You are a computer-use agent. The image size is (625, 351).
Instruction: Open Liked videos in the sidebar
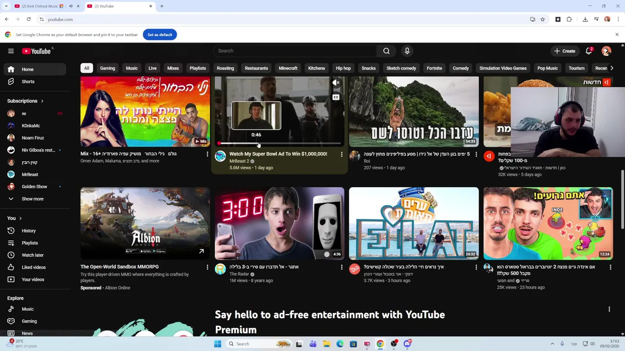[33, 267]
